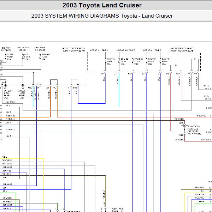Click the mid-diagram "RIGHT KICK PANEL J/B" junction label
Image resolution: width=212 pixels, height=212 pixels.
[194, 130]
